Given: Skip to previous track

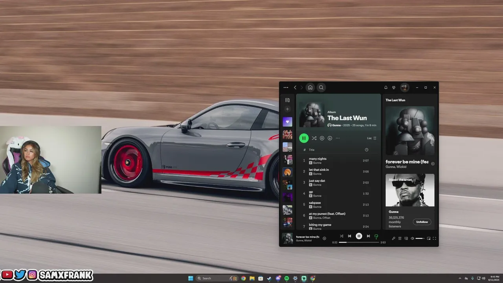Looking at the screenshot, I should point(349,236).
